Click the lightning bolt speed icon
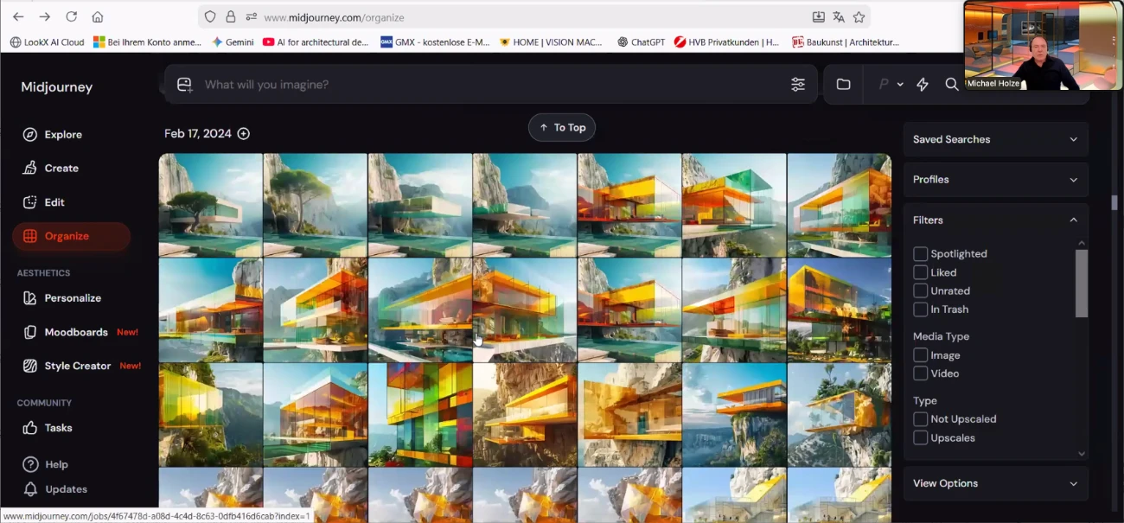Viewport: 1124px width, 523px height. pyautogui.click(x=923, y=85)
